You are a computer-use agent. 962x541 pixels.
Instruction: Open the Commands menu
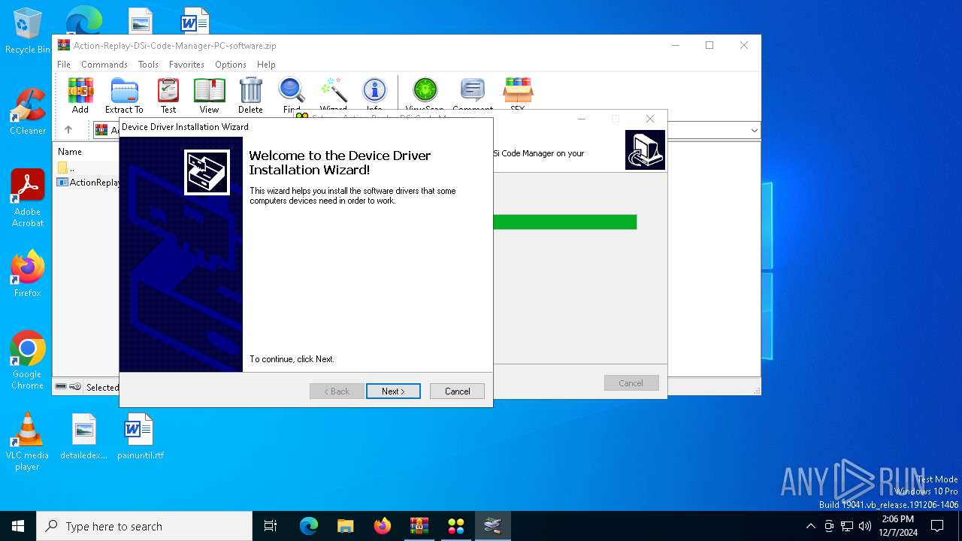click(x=104, y=65)
